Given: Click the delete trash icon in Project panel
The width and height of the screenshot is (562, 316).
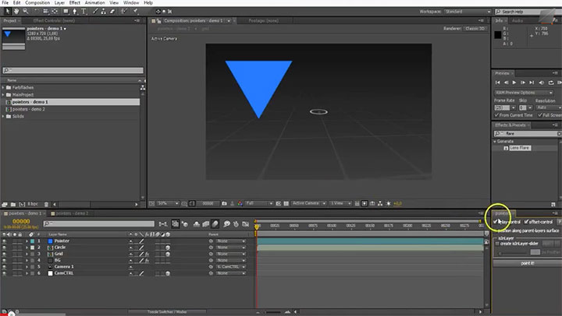Looking at the screenshot, I should [46, 205].
